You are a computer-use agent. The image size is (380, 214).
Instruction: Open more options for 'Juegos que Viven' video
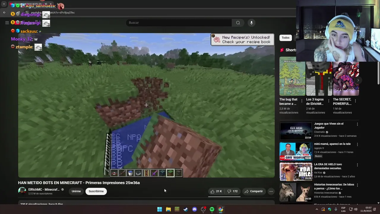[x=357, y=124]
